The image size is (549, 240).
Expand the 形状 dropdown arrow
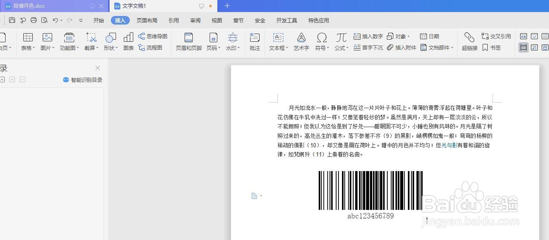(116, 48)
